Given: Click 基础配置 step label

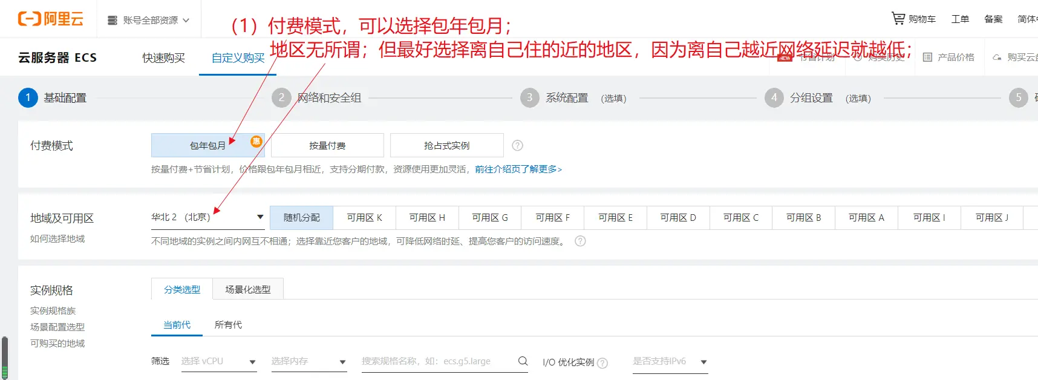Looking at the screenshot, I should (65, 98).
